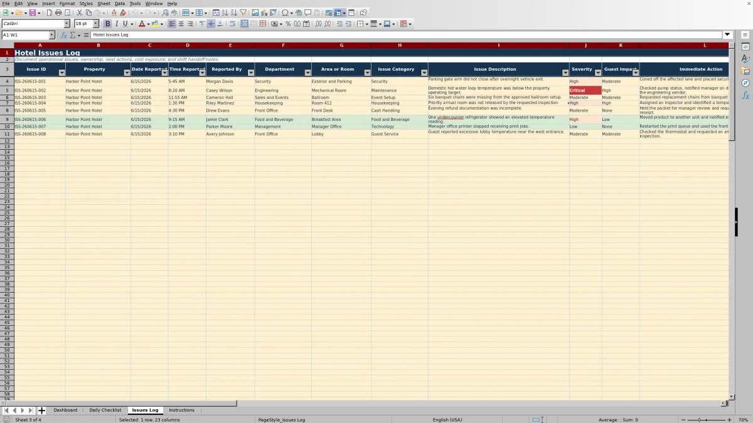Viewport: 753px width, 423px height.
Task: Toggle Align Right
Action: [190, 24]
